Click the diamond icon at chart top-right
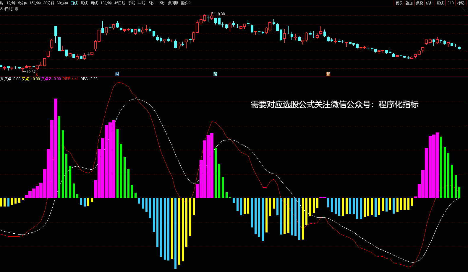This screenshot has width=468, height=272. [x=464, y=9]
